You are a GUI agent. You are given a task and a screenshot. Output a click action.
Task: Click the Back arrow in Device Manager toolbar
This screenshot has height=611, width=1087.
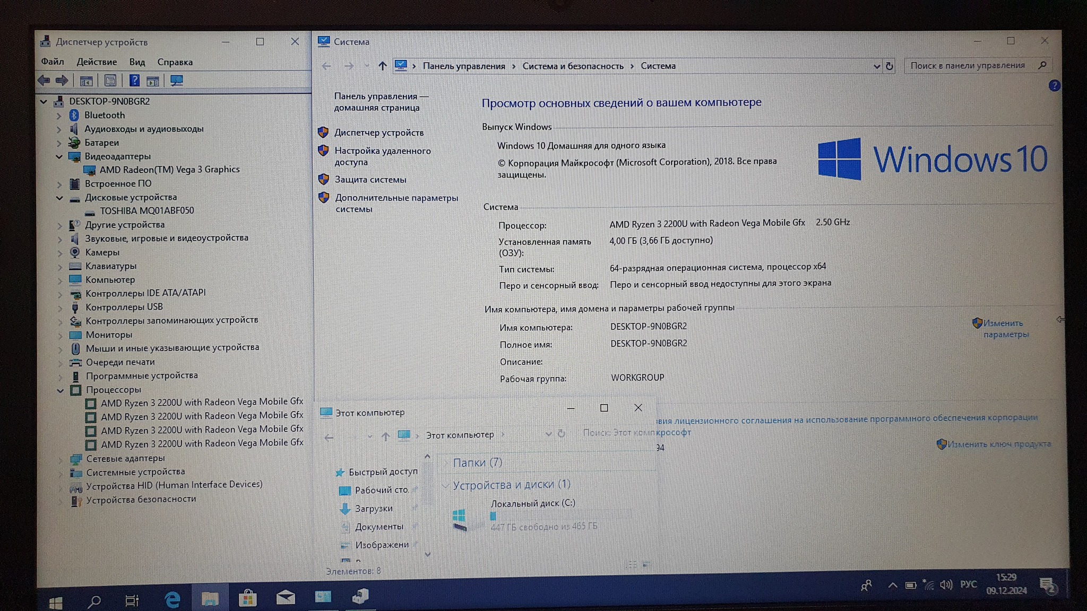(44, 81)
